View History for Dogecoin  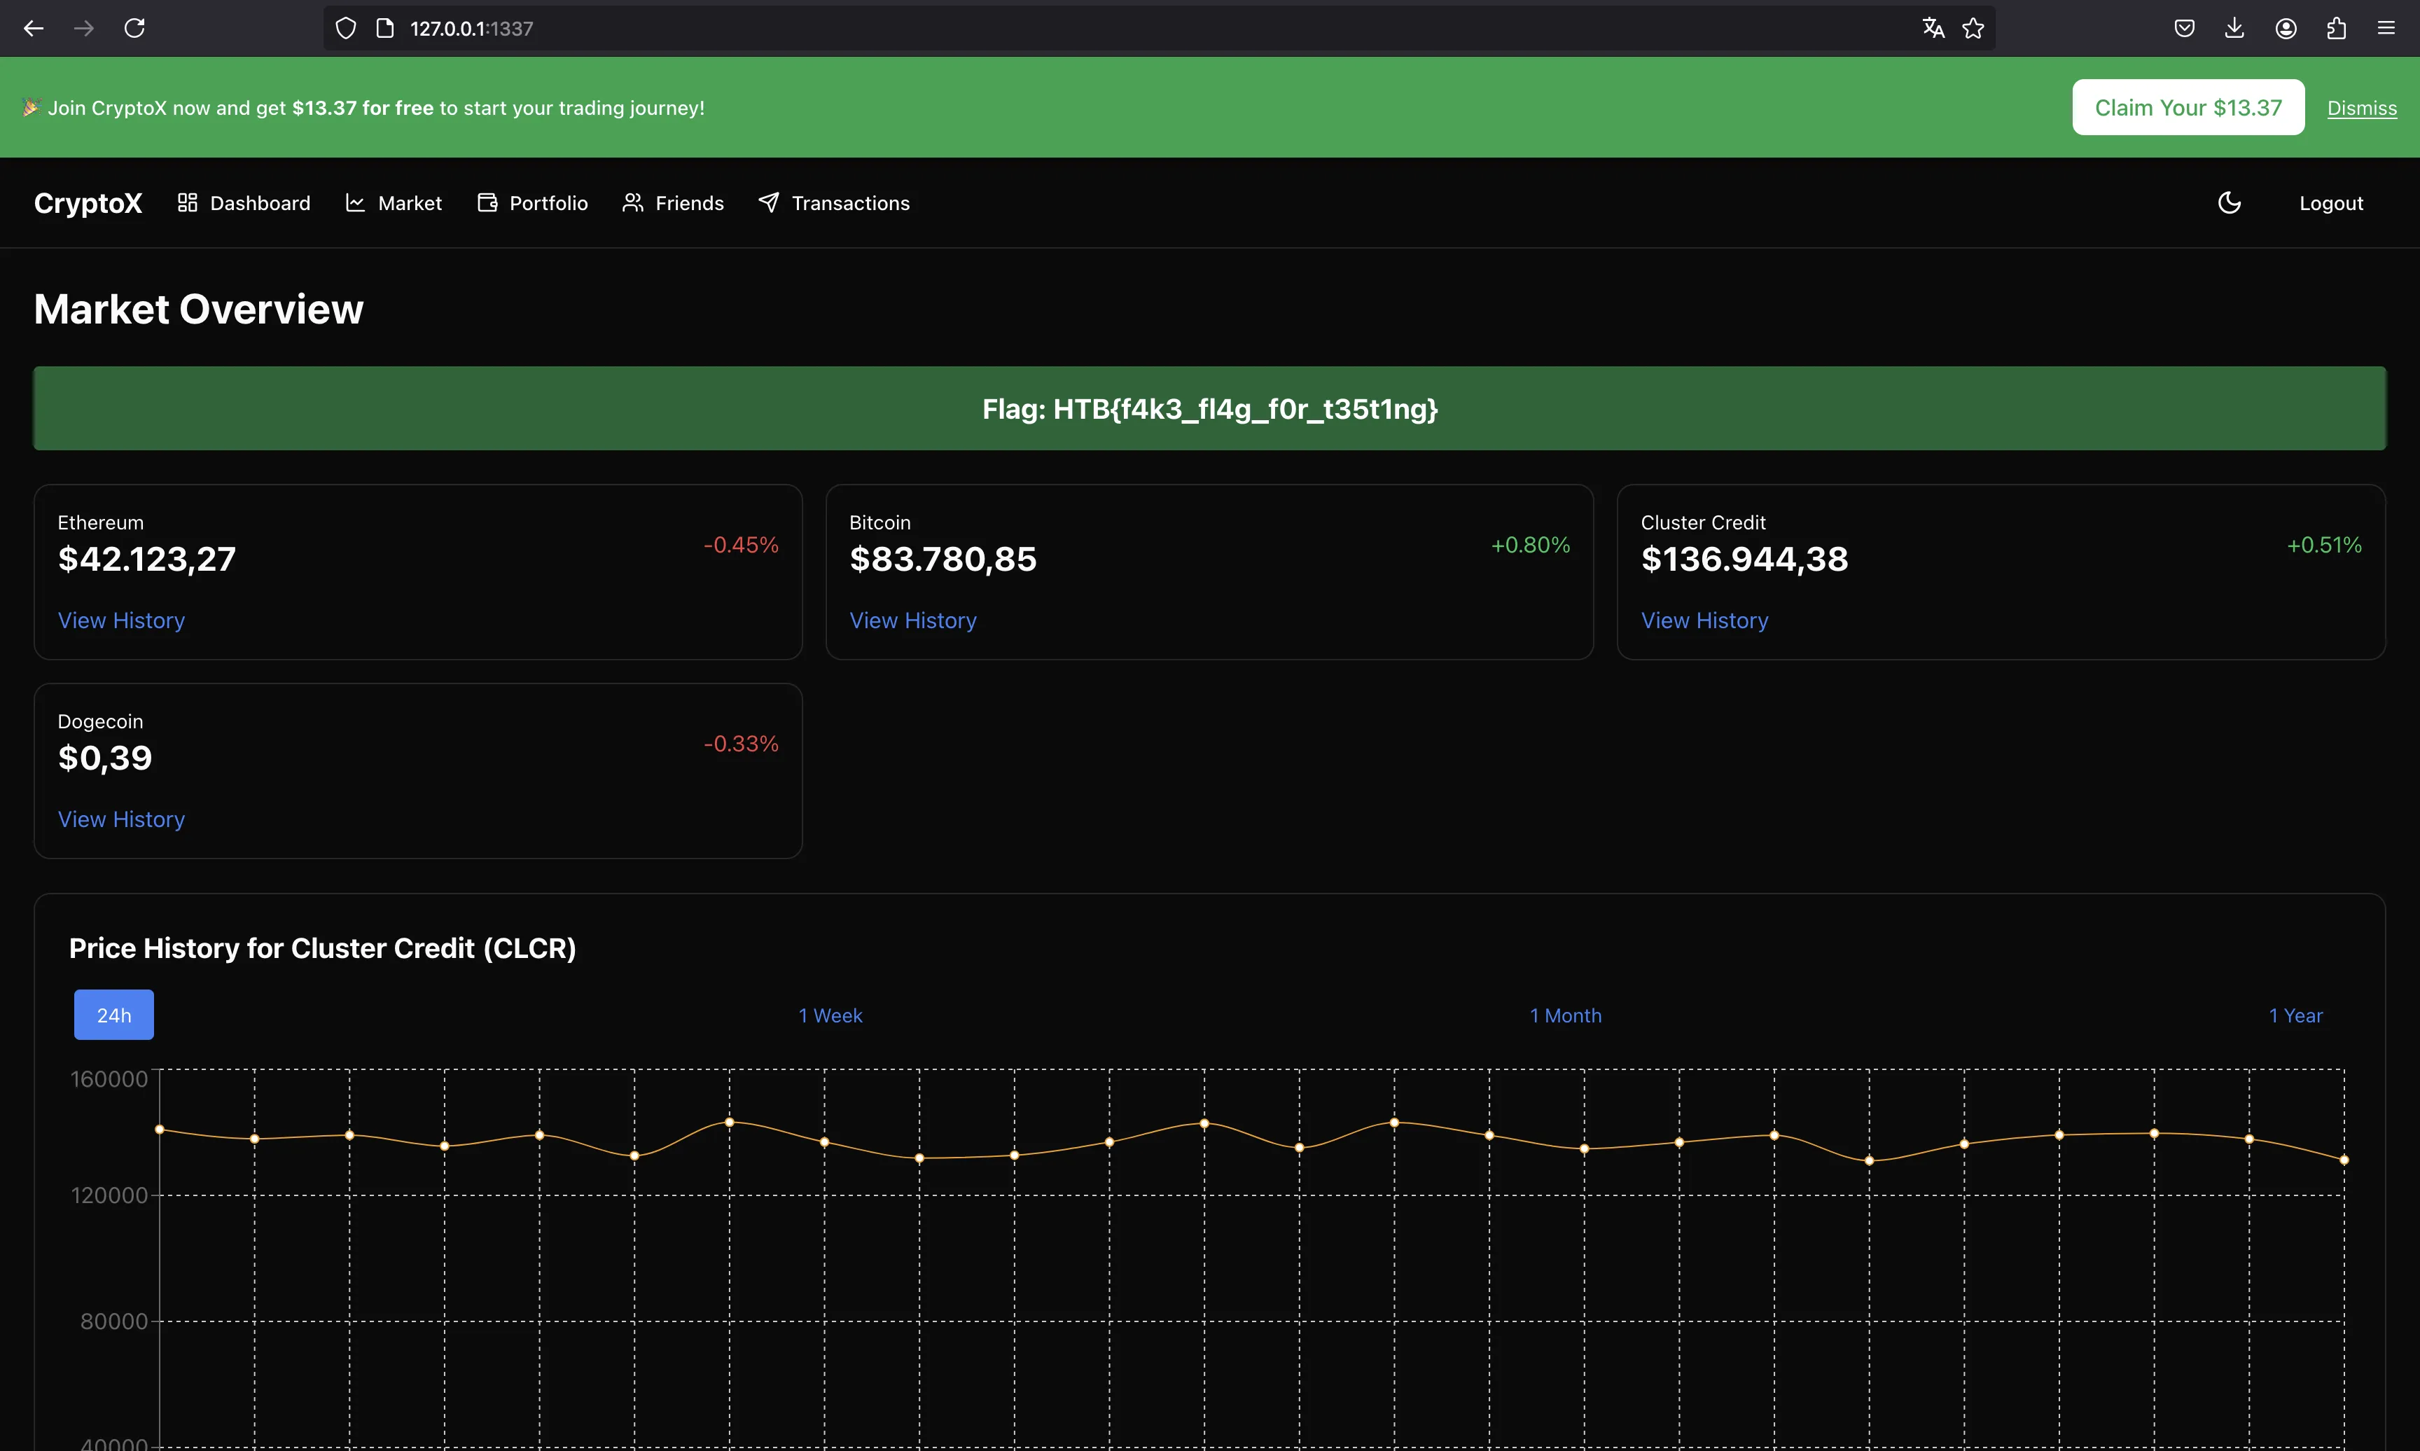[121, 819]
